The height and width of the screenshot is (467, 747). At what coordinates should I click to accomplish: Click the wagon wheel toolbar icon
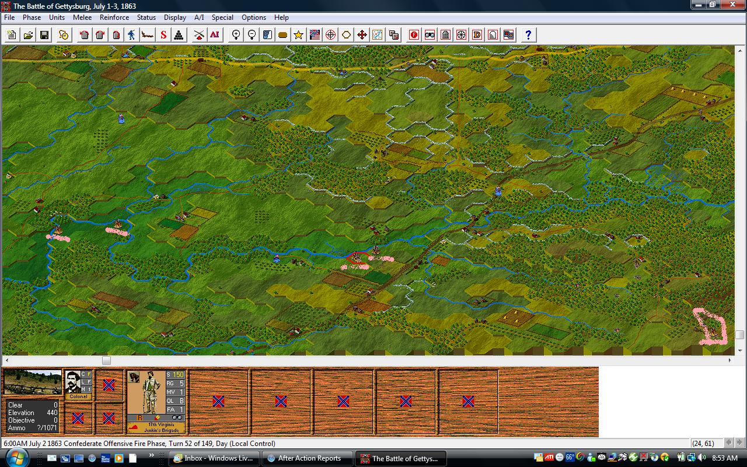click(462, 35)
